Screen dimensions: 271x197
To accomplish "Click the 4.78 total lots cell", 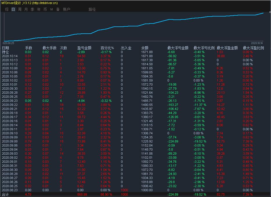I will point(28,194).
